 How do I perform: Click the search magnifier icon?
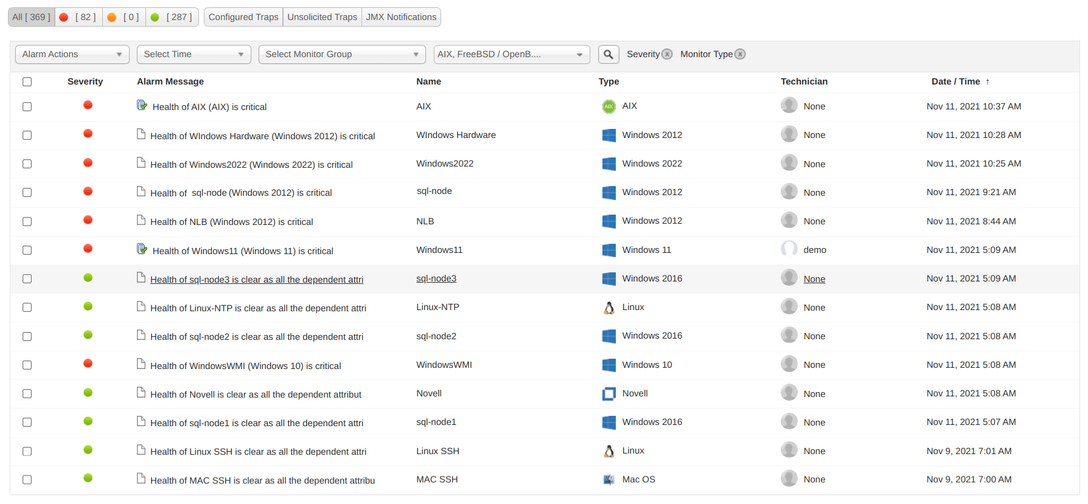(608, 54)
